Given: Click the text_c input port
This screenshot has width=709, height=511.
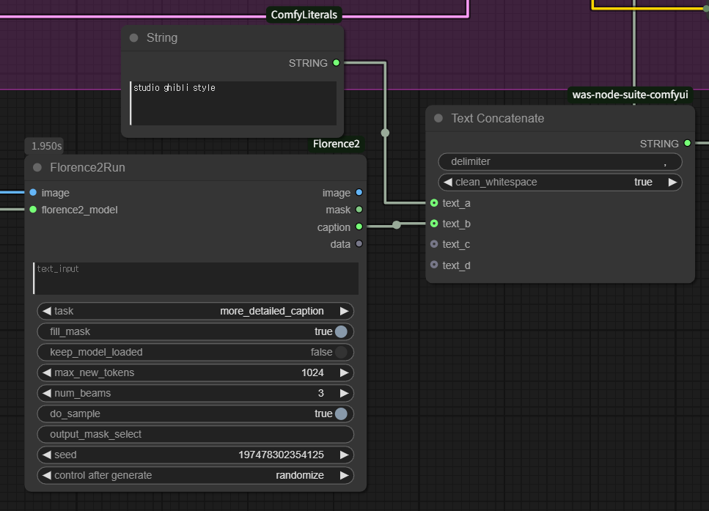Looking at the screenshot, I should pyautogui.click(x=434, y=244).
